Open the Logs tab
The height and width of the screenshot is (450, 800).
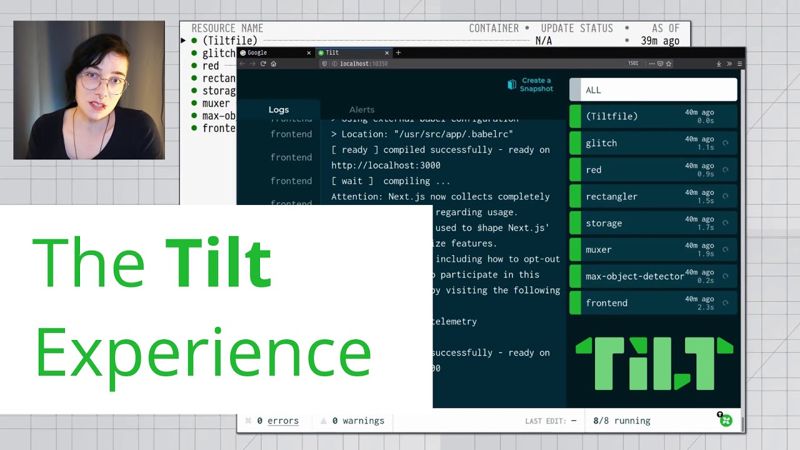tap(279, 109)
